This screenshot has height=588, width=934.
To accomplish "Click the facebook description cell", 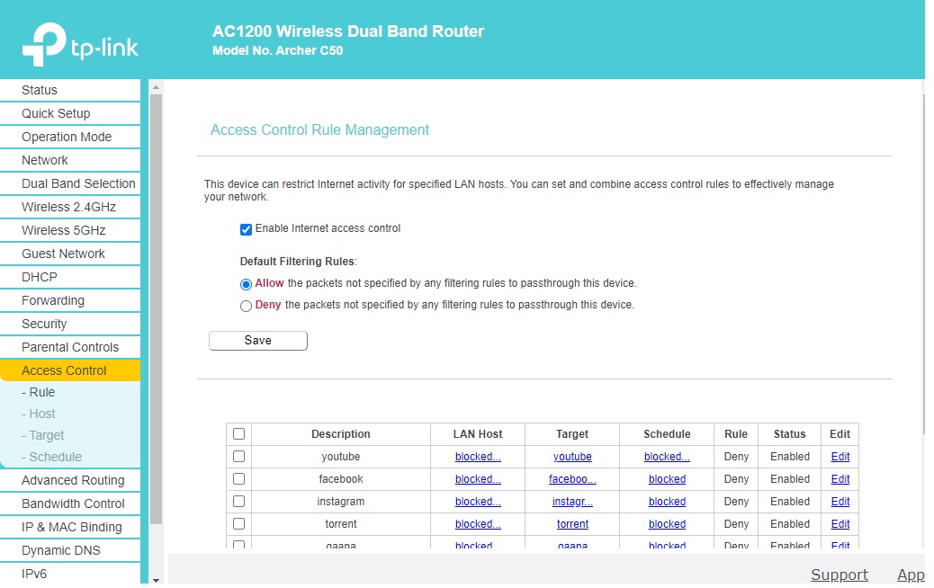I will pyautogui.click(x=341, y=479).
